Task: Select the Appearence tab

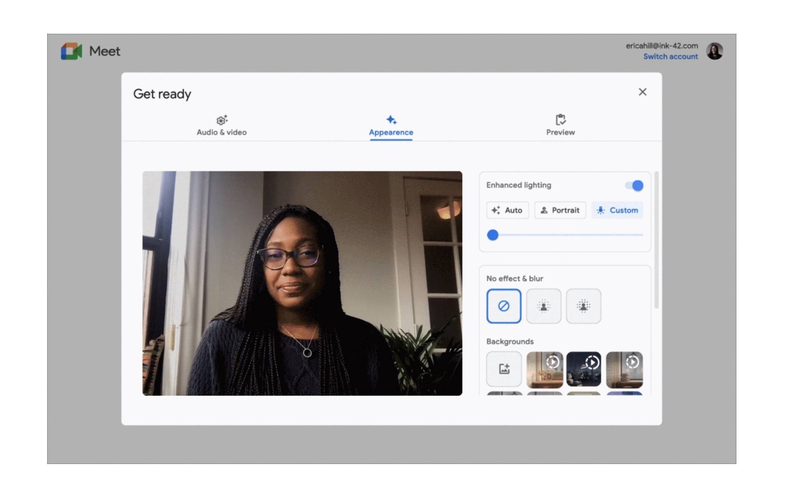Action: [x=391, y=125]
